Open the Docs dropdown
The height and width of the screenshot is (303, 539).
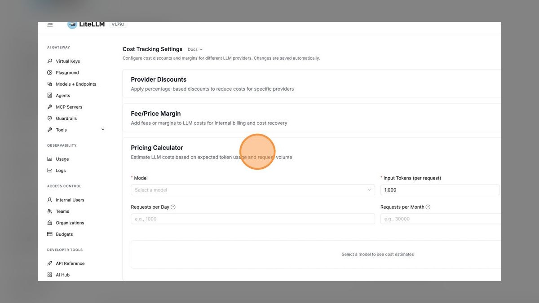coord(195,49)
